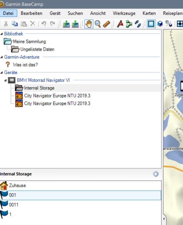Switch to 3D map view cube icon
The height and width of the screenshot is (225, 183).
pyautogui.click(x=160, y=24)
